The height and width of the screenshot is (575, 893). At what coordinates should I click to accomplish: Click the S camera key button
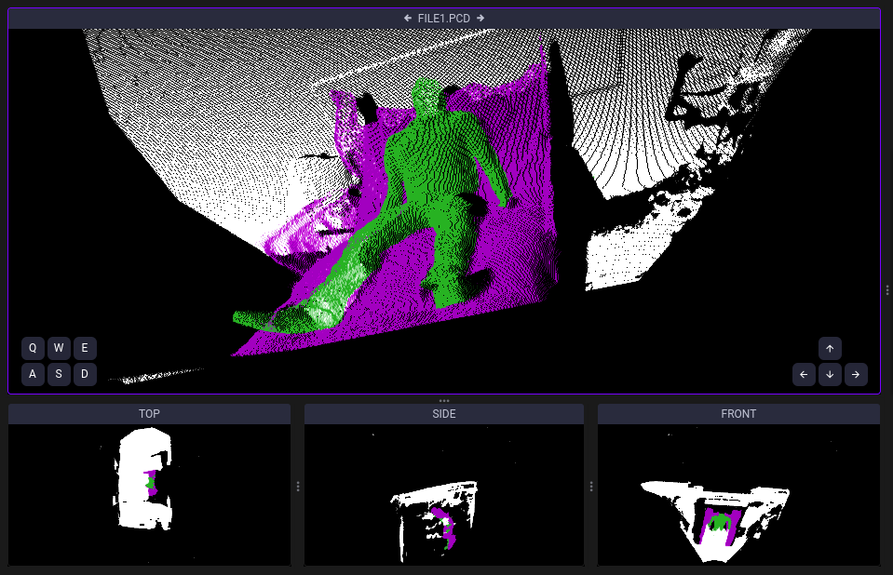[59, 375]
